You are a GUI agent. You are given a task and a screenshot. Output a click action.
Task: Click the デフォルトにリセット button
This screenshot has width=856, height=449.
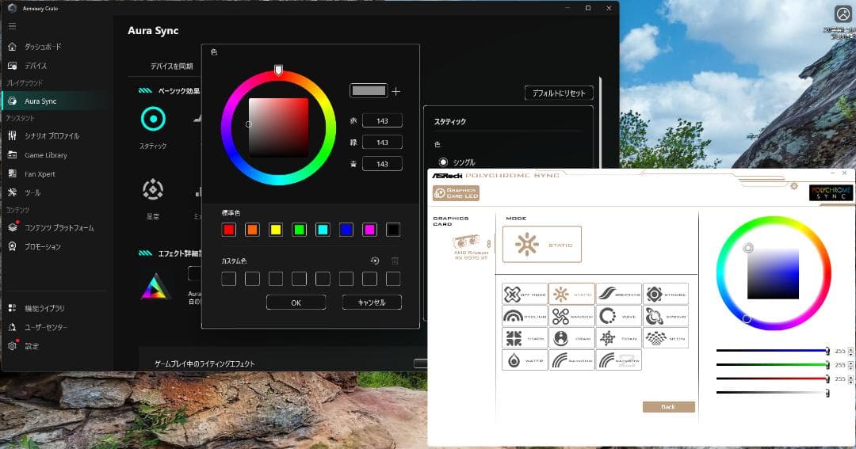[558, 93]
